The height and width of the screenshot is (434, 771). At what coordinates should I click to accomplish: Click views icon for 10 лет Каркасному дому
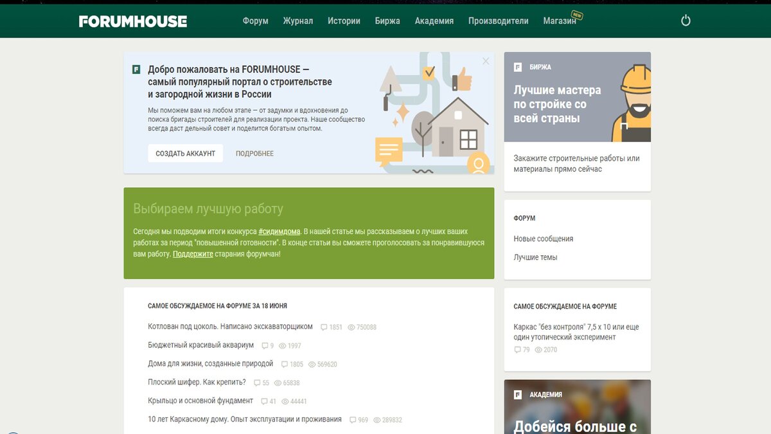377,420
